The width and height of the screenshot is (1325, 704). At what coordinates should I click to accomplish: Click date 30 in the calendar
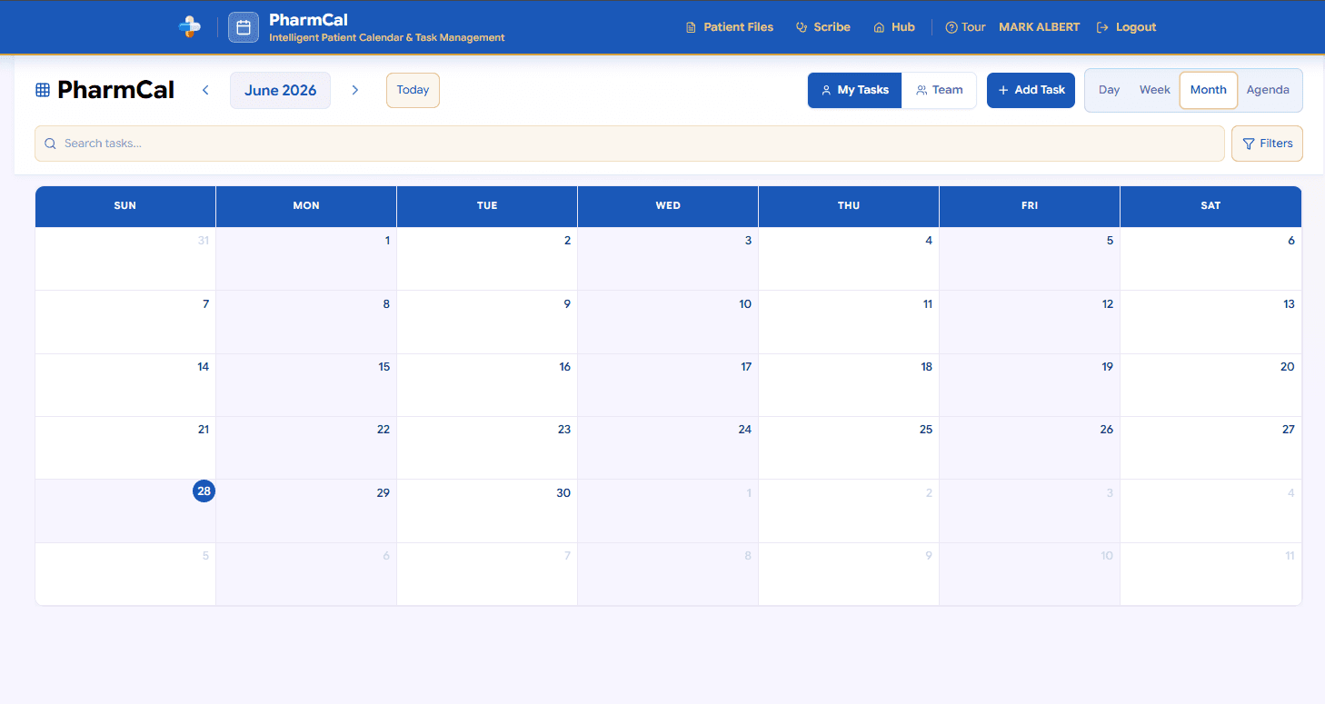[x=563, y=492]
